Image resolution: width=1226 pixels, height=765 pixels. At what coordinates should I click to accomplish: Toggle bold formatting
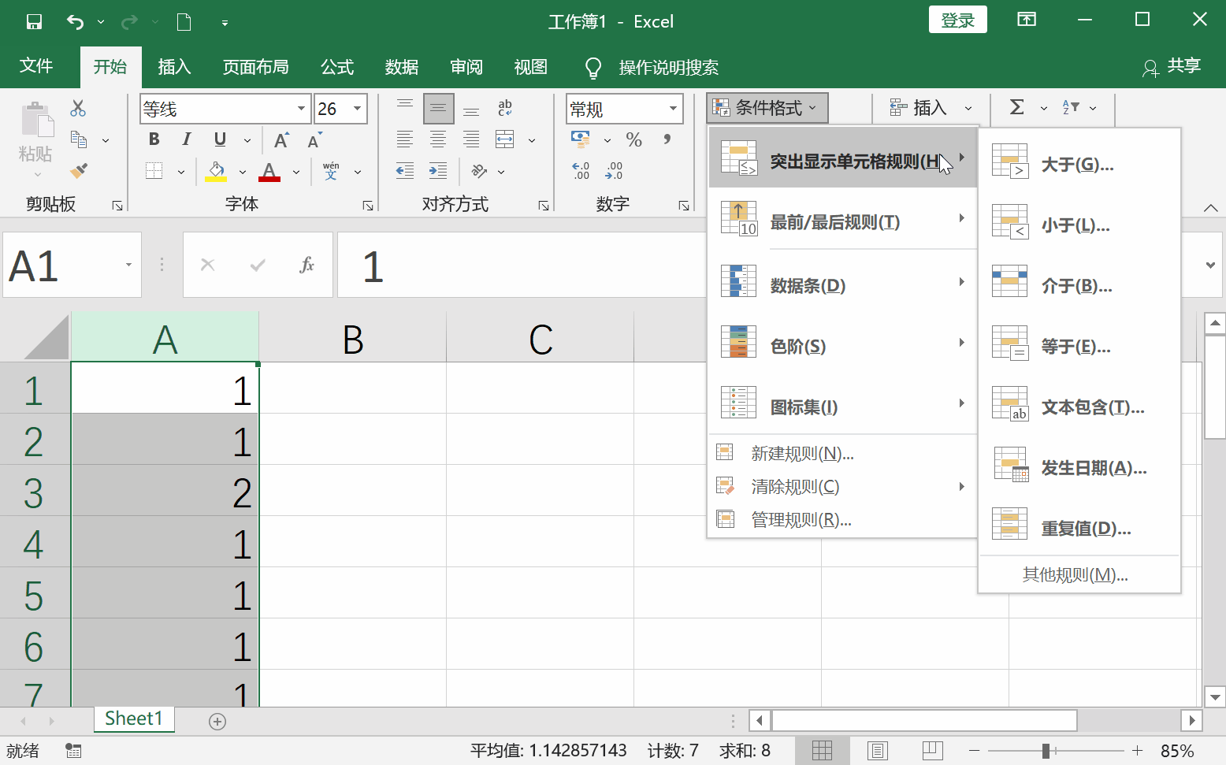pyautogui.click(x=154, y=139)
